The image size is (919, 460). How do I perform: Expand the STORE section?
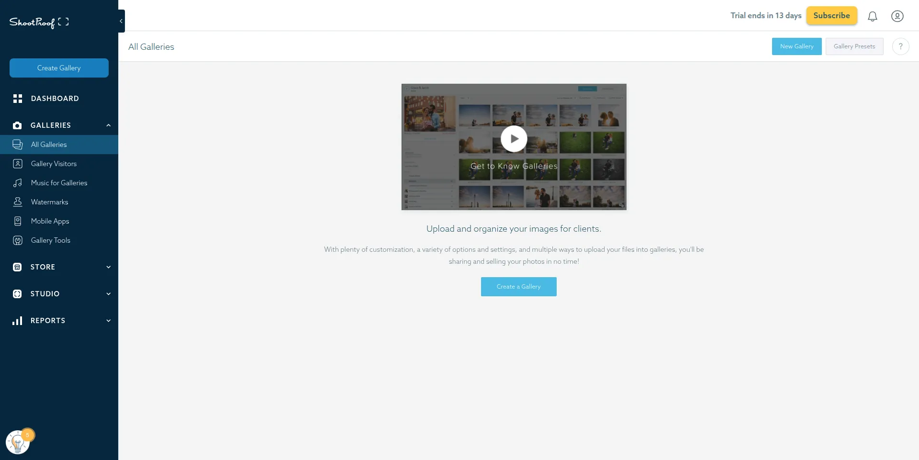pyautogui.click(x=108, y=267)
